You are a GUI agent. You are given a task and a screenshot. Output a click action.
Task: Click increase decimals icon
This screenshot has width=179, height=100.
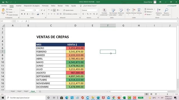(x=94, y=14)
